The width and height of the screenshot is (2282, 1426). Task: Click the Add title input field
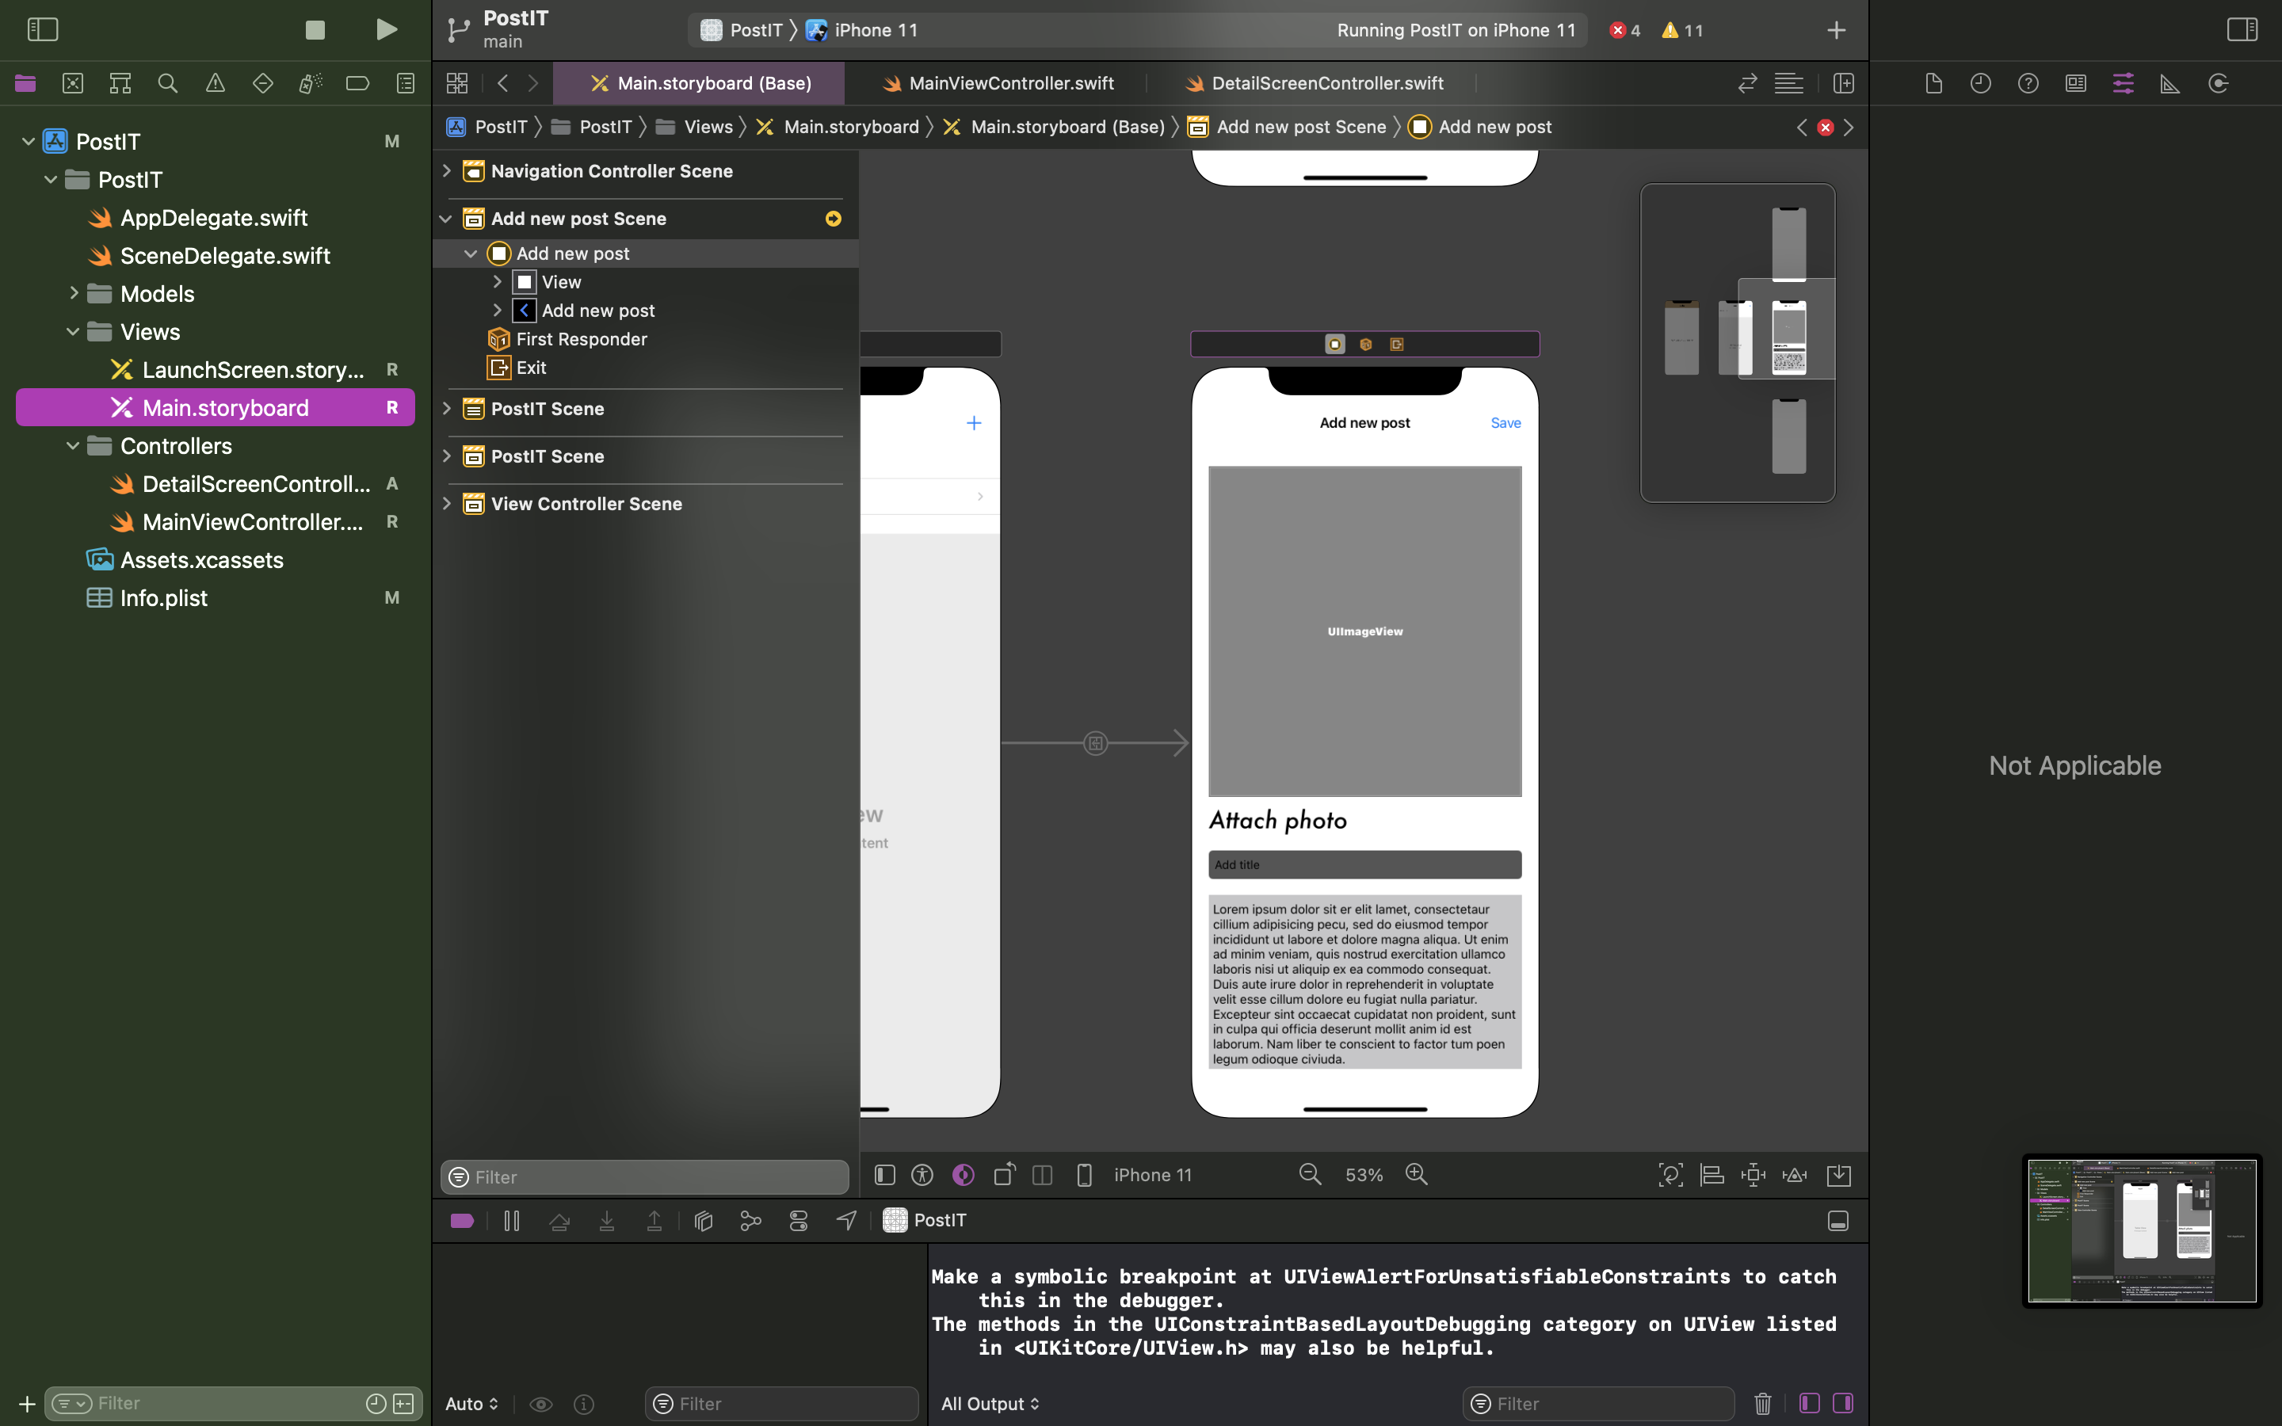tap(1365, 864)
